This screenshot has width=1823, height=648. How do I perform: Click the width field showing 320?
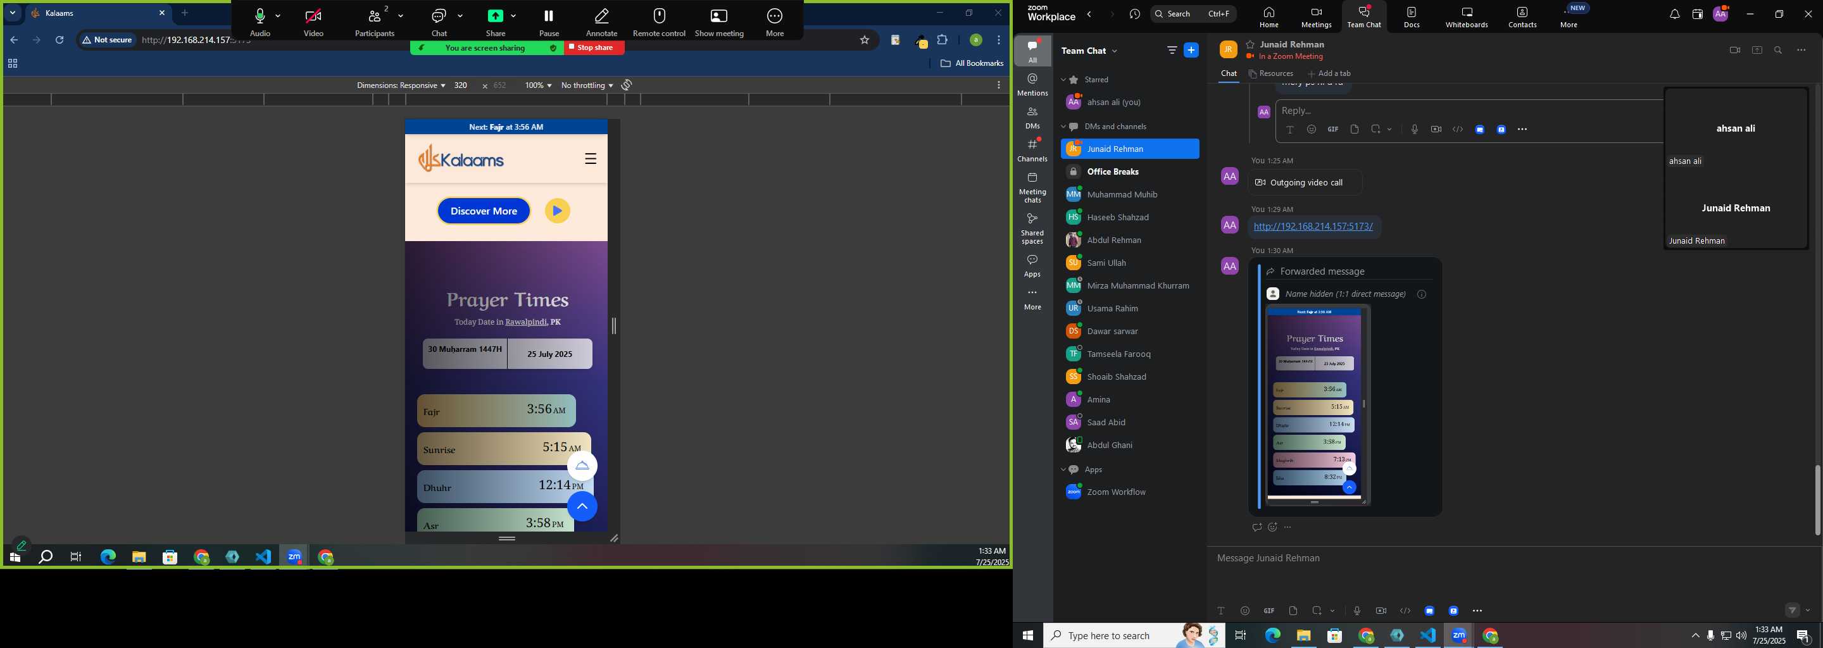(461, 85)
